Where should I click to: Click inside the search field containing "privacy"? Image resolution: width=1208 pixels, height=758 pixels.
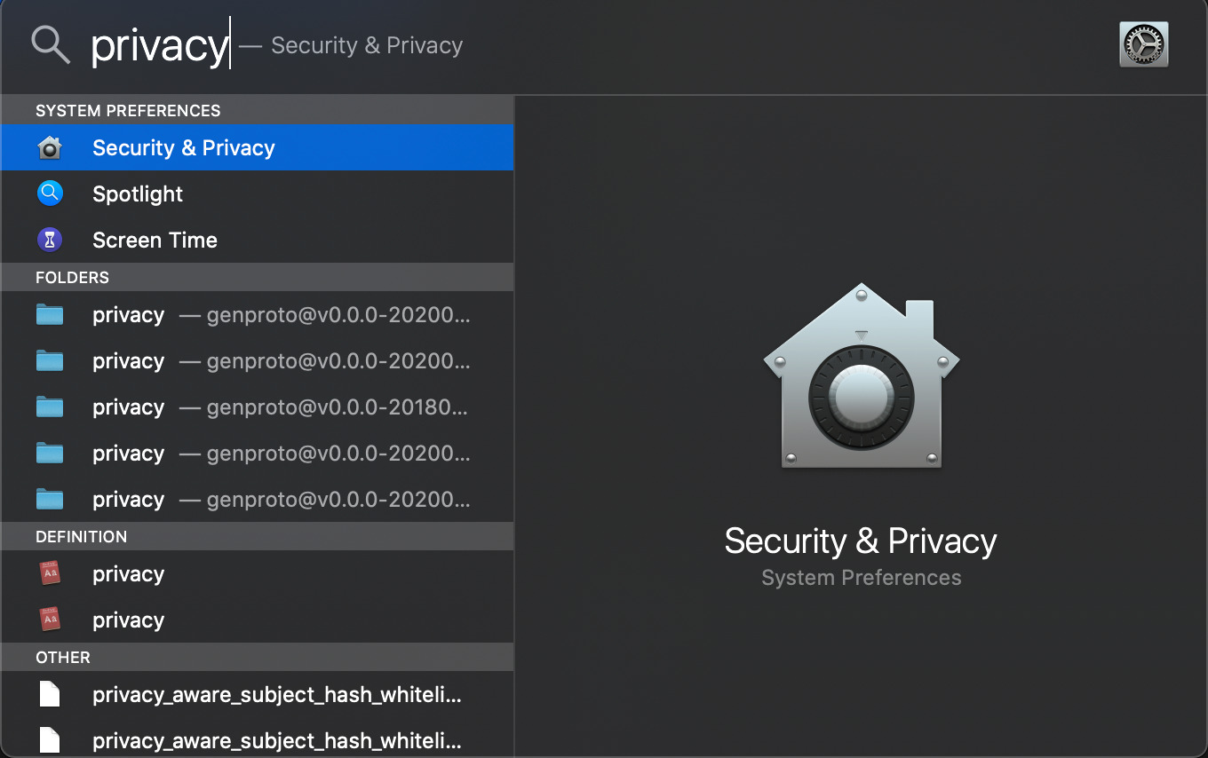[160, 44]
